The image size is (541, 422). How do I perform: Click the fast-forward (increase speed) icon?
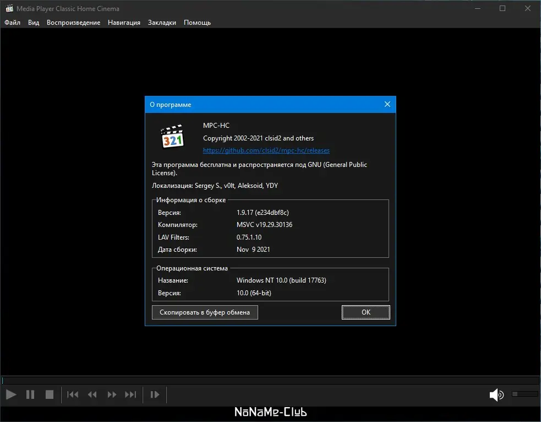coord(112,394)
